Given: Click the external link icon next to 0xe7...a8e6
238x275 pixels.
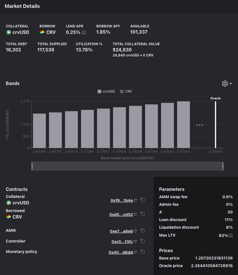Looking at the screenshot, I should (x=135, y=231).
